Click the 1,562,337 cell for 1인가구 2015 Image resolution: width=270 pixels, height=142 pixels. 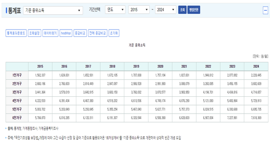(40, 75)
